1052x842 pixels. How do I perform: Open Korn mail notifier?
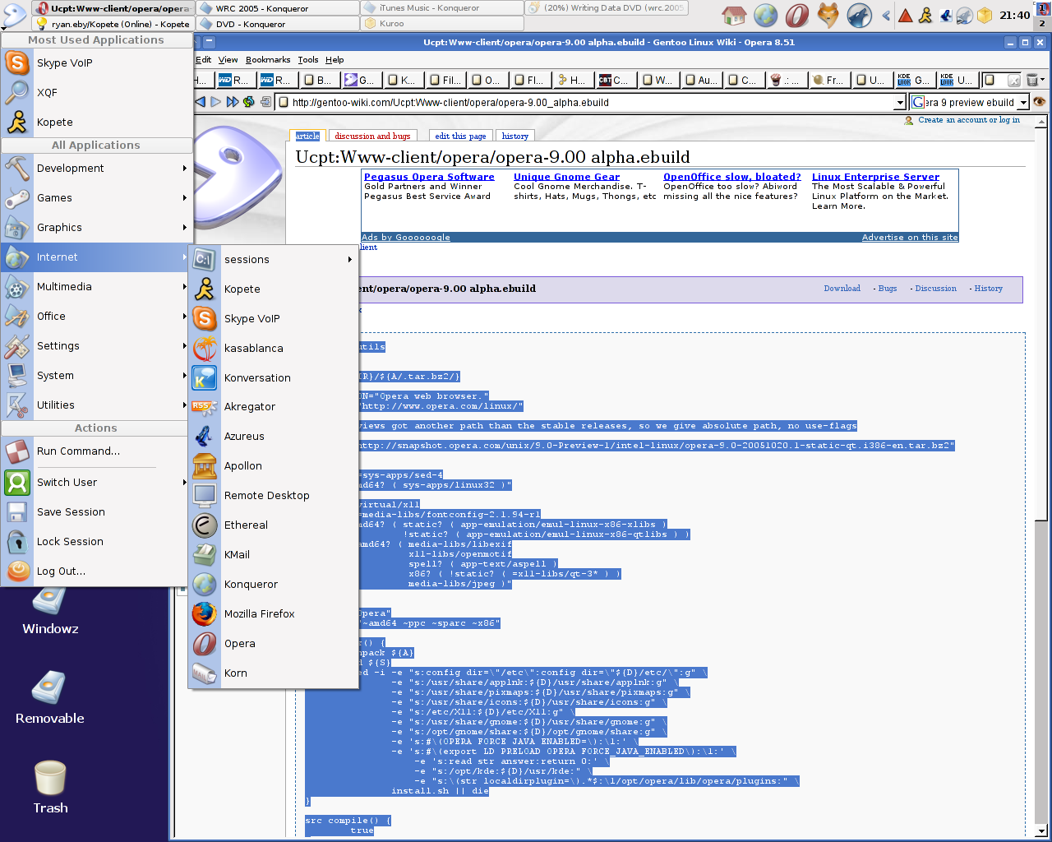click(x=274, y=673)
